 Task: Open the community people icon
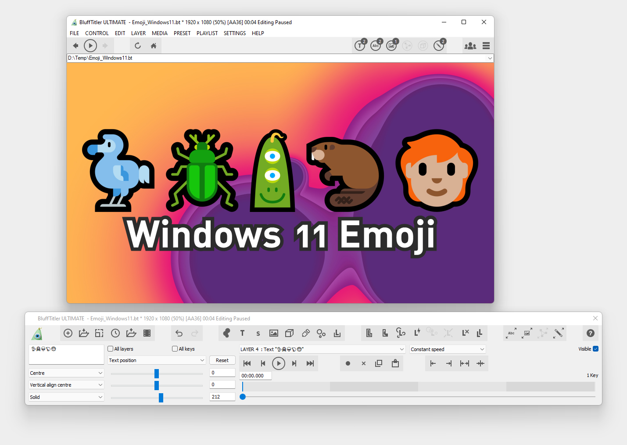click(x=470, y=46)
